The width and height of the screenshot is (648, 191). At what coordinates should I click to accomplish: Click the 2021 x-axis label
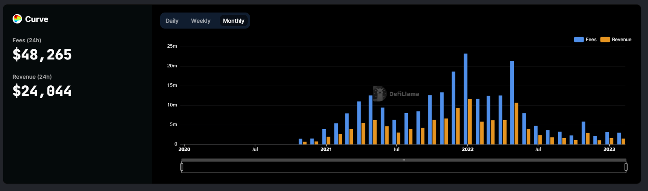click(326, 149)
